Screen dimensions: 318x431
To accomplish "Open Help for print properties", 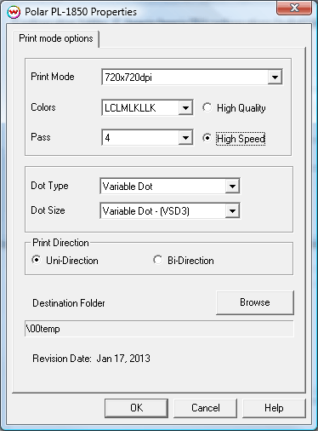I will point(274,408).
